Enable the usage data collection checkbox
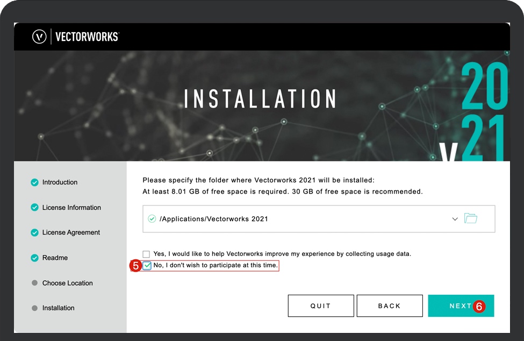524x341 pixels. (x=146, y=254)
